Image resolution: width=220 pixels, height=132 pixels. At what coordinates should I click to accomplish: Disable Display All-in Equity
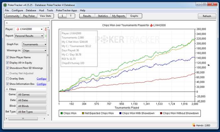(x=8, y=63)
